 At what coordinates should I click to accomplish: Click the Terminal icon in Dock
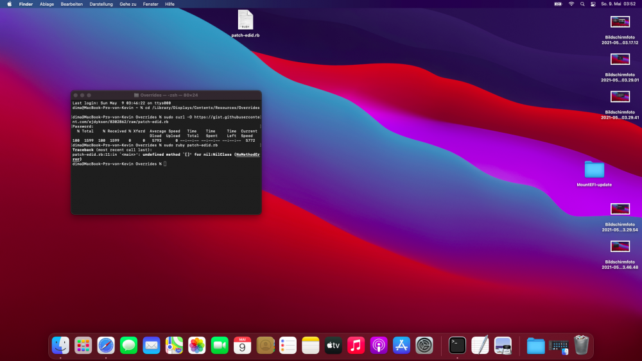point(457,346)
